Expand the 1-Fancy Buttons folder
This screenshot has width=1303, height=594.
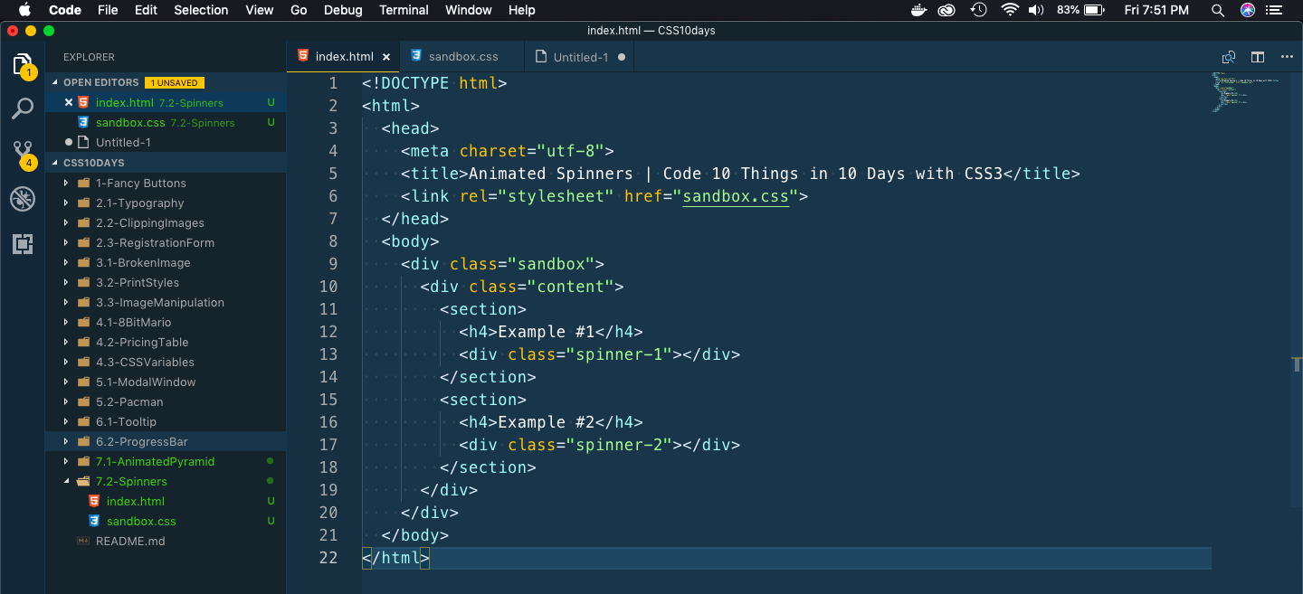(x=66, y=183)
